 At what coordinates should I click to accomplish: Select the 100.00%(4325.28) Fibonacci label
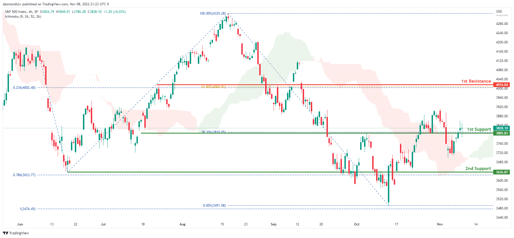tap(212, 13)
